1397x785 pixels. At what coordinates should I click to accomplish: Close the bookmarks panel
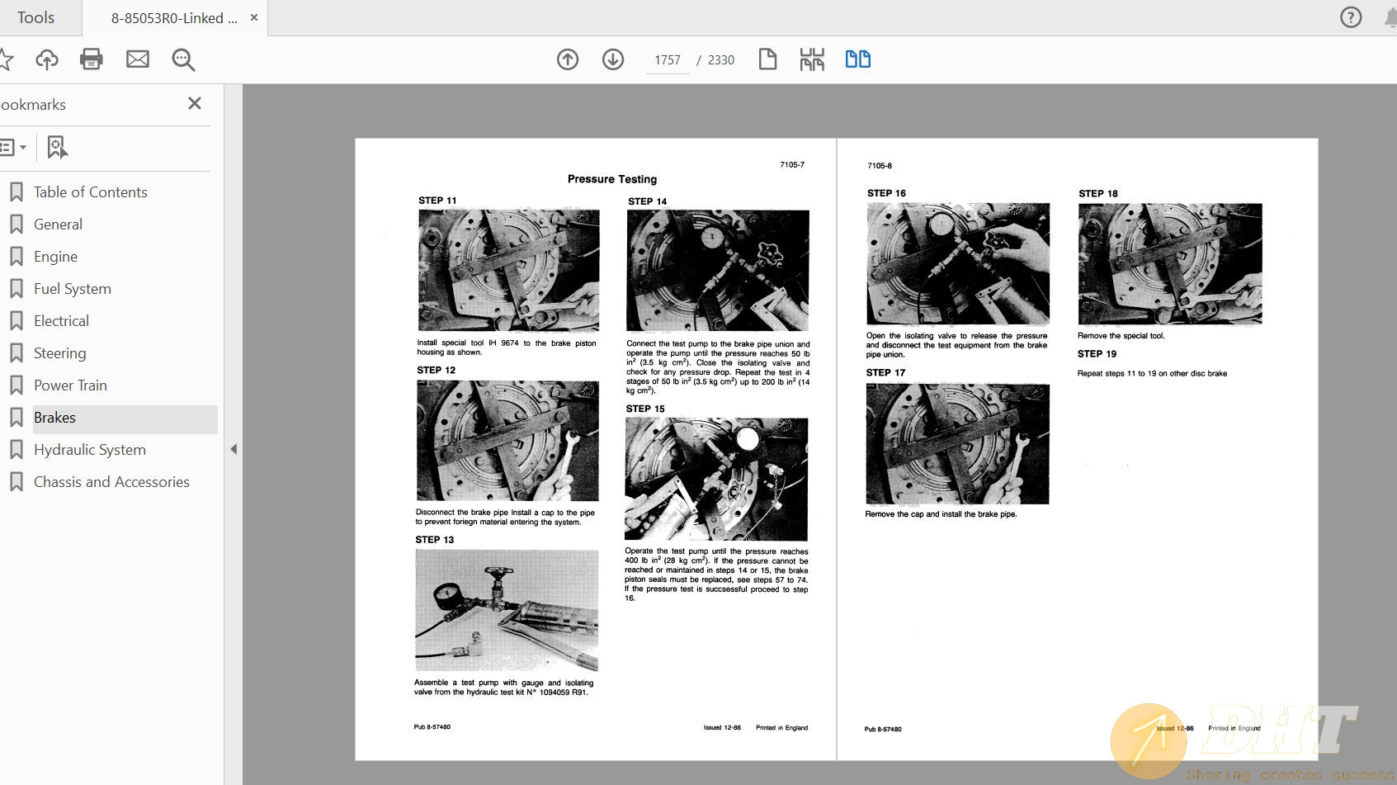click(195, 103)
